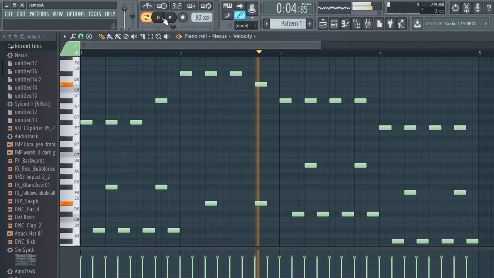Viewport: 494px width, 278px height.
Task: Toggle pattern/song mode orange button
Action: tap(146, 17)
